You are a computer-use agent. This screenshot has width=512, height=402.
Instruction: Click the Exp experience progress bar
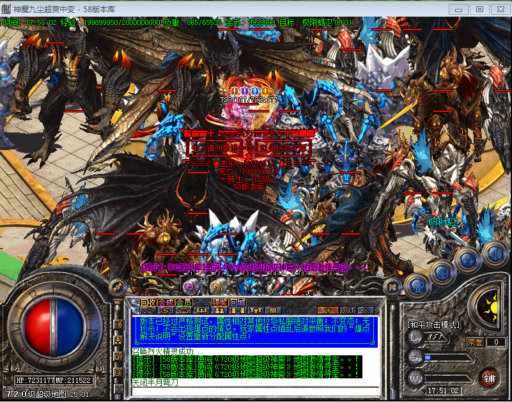pyautogui.click(x=449, y=358)
